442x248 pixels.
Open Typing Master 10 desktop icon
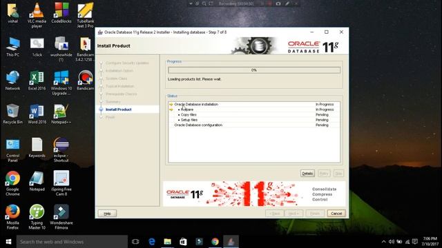tap(37, 217)
